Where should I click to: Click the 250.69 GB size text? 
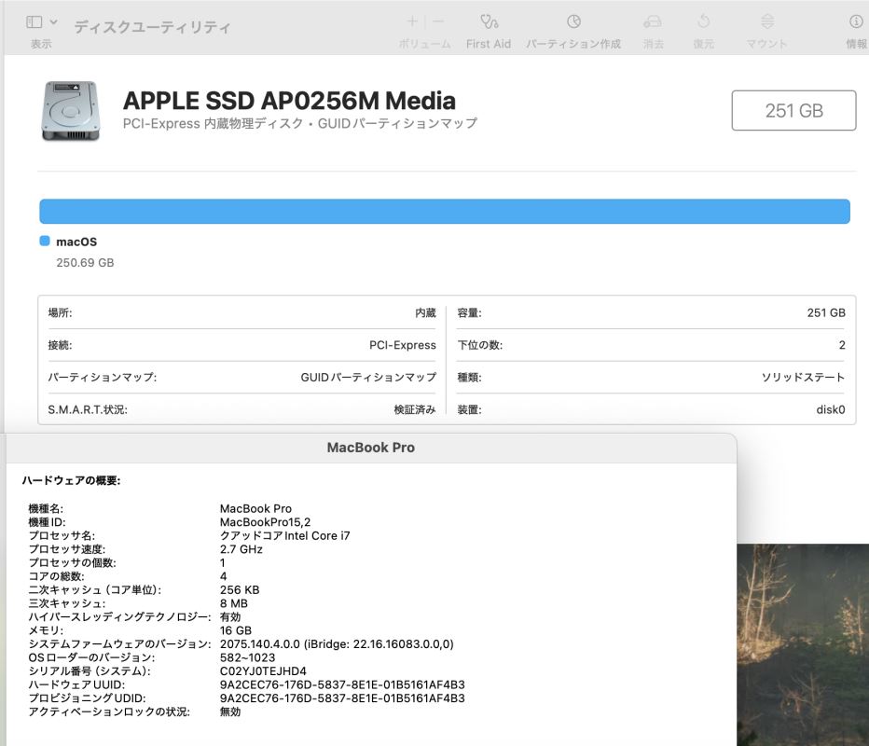click(85, 263)
